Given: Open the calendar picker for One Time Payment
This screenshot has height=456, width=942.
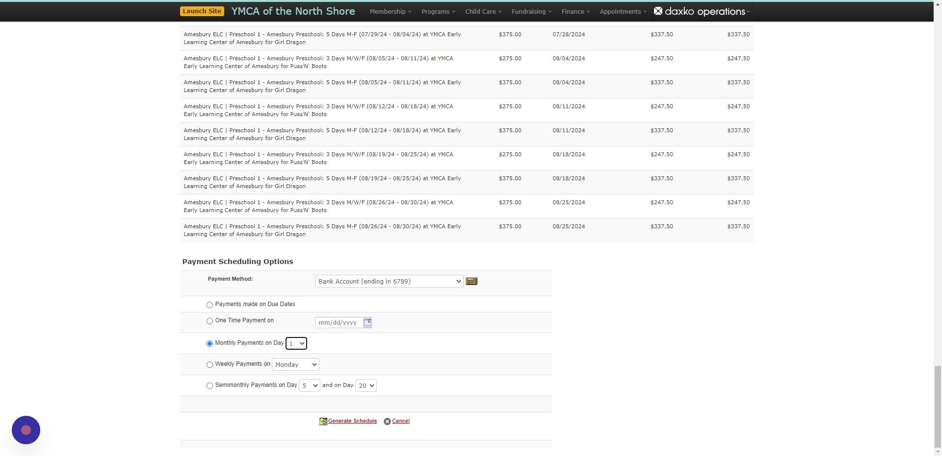Looking at the screenshot, I should [x=367, y=322].
